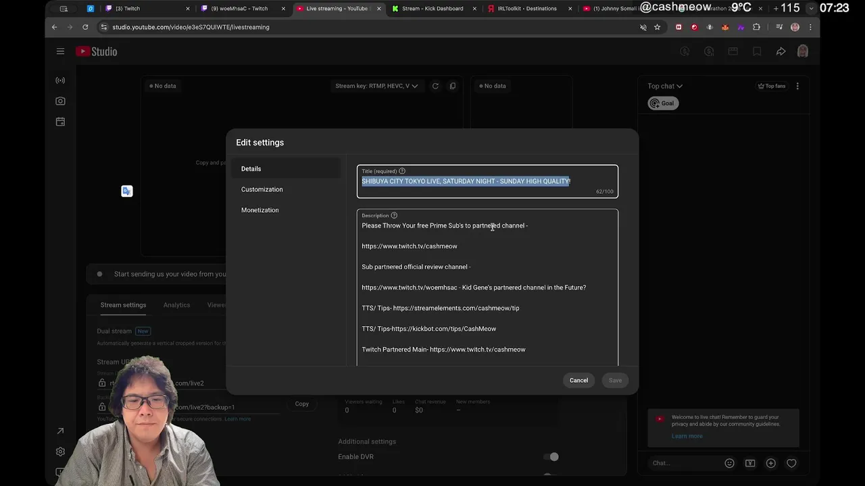The image size is (865, 486).
Task: Open a new browser tab with plus
Action: click(775, 9)
